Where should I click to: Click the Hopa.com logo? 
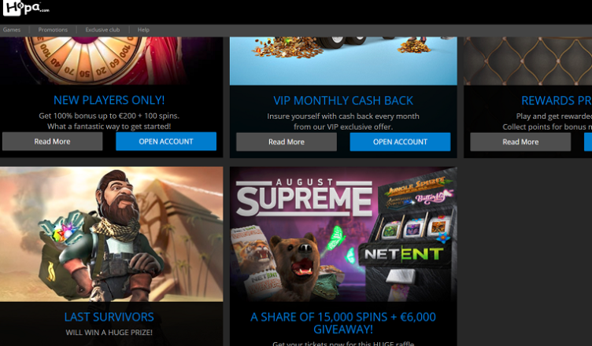point(26,8)
